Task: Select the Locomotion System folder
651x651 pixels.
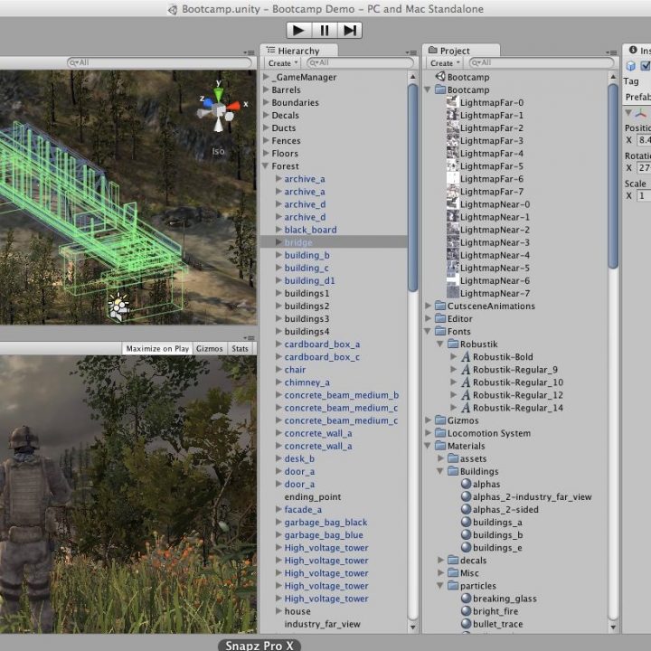Action: click(483, 433)
